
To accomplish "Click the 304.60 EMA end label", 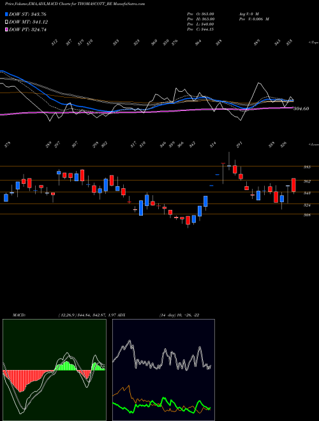I will coord(301,108).
